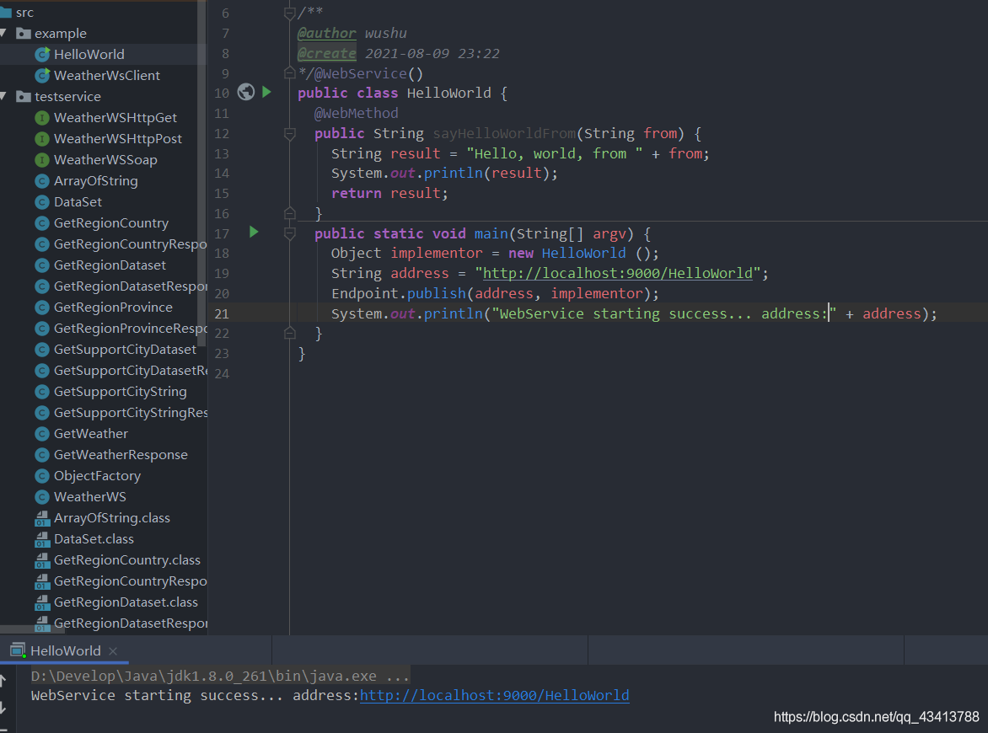Viewport: 988px width, 733px height.
Task: Click the interface icon beside WeatherWSSoap
Action: 42,160
